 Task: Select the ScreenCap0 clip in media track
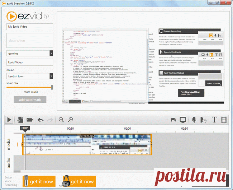pyautogui.click(x=87, y=144)
